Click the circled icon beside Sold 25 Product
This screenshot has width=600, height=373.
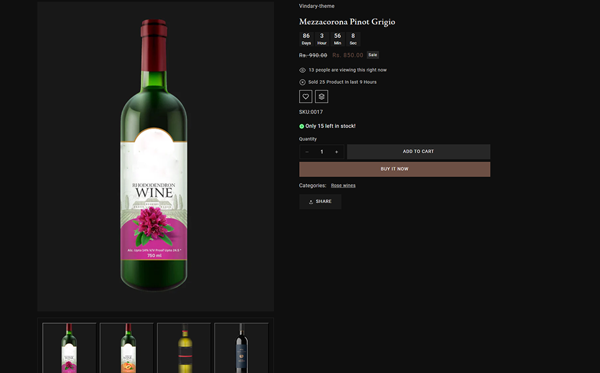(x=302, y=82)
